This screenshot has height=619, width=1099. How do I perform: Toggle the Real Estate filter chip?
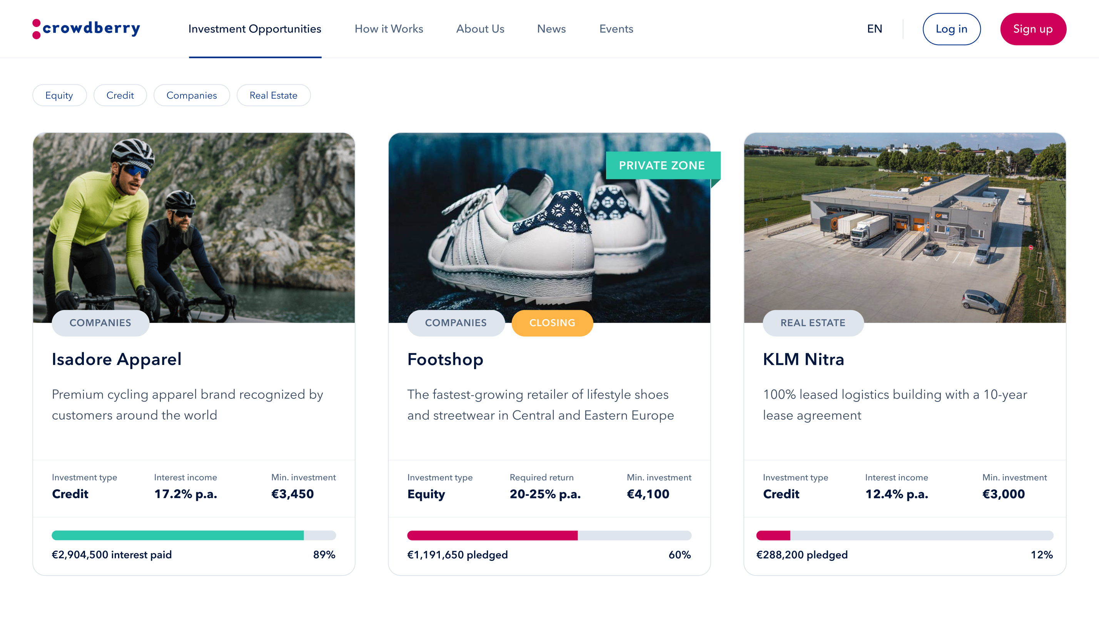tap(274, 95)
